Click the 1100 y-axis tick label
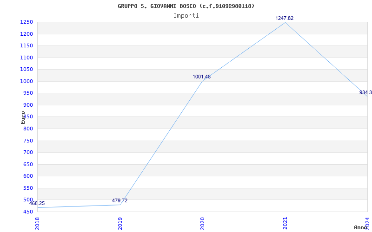The width and height of the screenshot is (372, 232). click(x=27, y=58)
